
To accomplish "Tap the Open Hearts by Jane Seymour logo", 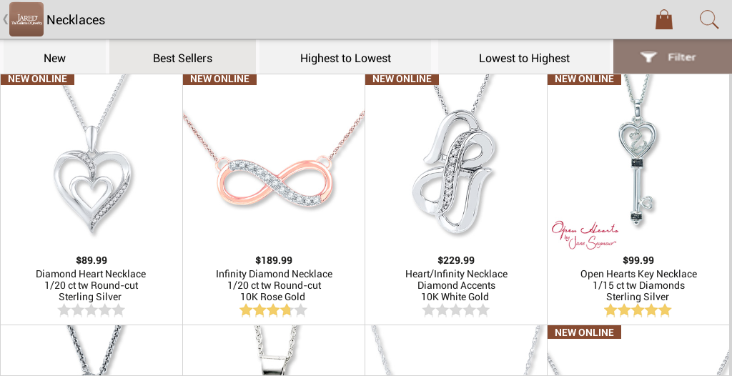I will tap(585, 235).
